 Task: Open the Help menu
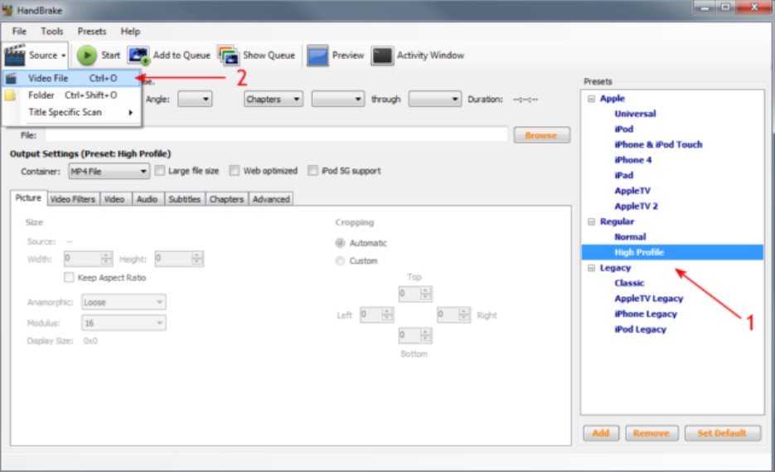coord(130,32)
